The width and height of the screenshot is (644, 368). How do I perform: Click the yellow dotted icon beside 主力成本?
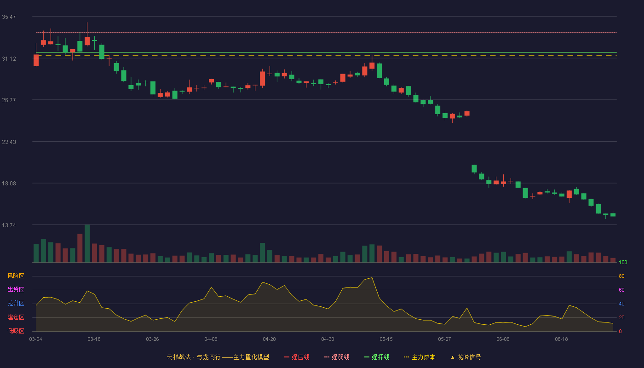[407, 357]
